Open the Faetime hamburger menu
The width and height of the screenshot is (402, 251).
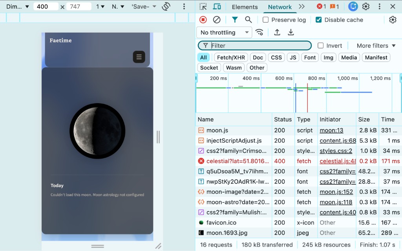tap(139, 57)
